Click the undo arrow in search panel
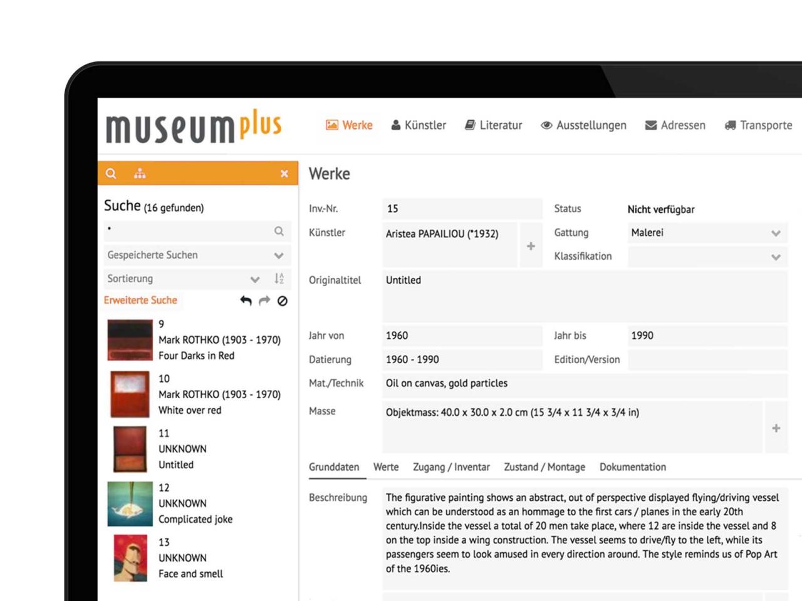The height and width of the screenshot is (601, 802). click(x=246, y=300)
